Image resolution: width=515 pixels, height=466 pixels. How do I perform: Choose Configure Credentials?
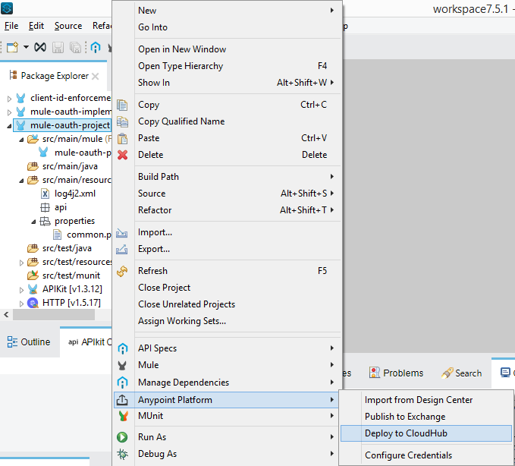click(426, 455)
